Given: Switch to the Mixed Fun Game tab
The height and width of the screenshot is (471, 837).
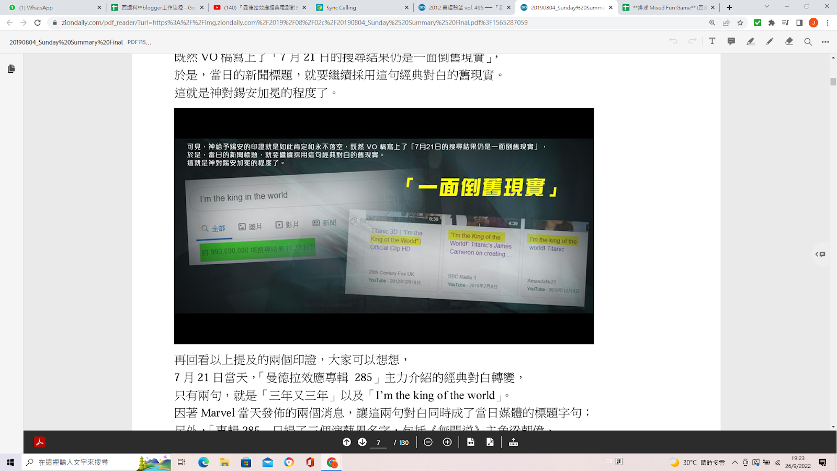Looking at the screenshot, I should click(669, 7).
